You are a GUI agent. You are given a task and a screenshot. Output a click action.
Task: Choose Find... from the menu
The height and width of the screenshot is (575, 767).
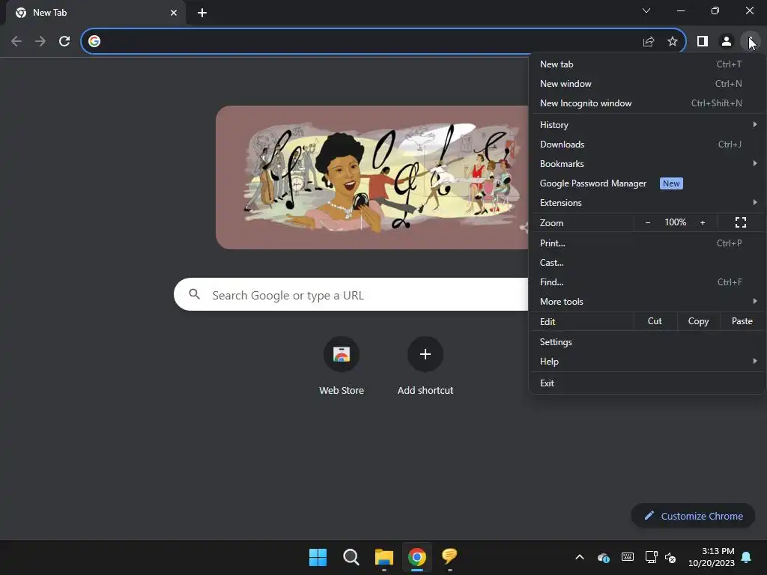point(647,282)
